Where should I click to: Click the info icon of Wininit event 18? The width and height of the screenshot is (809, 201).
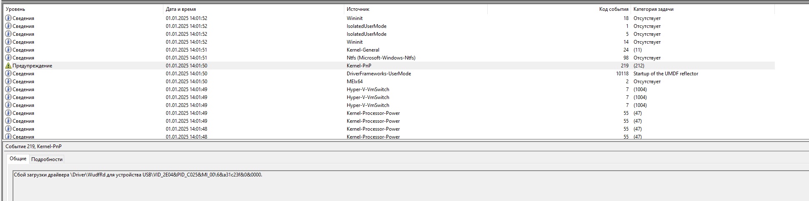[8, 18]
